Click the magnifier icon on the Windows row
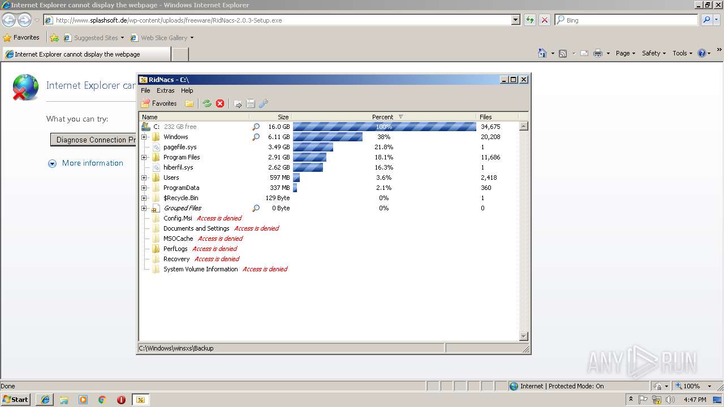This screenshot has height=407, width=724. [x=256, y=137]
